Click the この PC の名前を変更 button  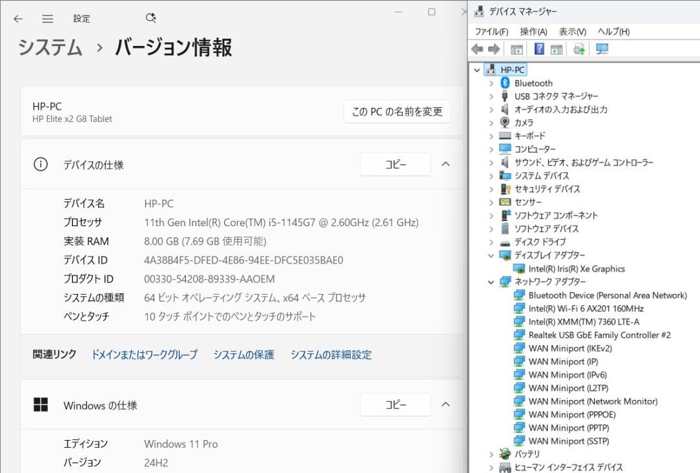click(x=396, y=111)
